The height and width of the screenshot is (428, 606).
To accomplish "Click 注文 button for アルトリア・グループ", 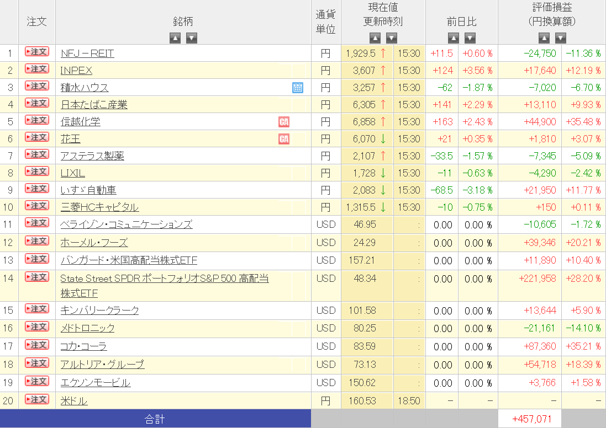I will tap(37, 363).
